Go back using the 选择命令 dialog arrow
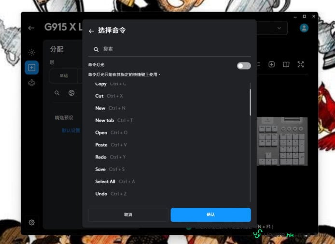Screen dimensions: 335x244 click(x=91, y=31)
